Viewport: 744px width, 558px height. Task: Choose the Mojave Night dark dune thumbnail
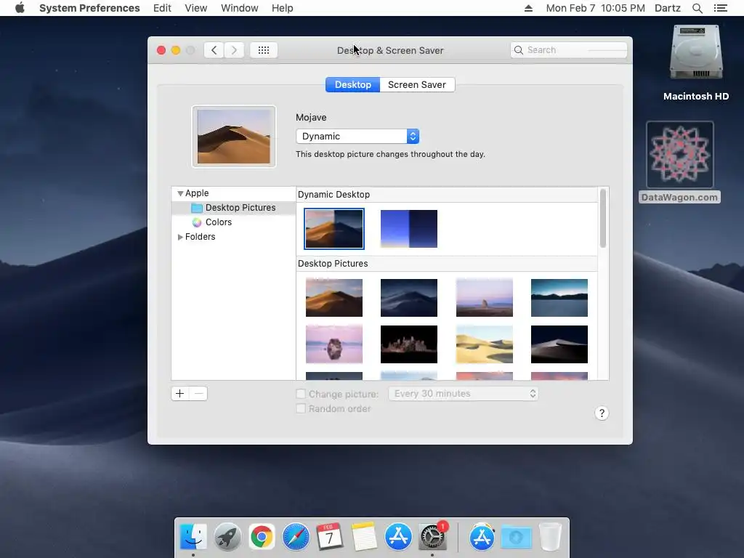(409, 297)
